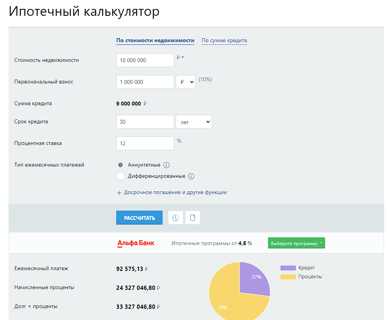Click the accrued interest value 24 327 046,80
This screenshot has width=390, height=320.
click(136, 288)
